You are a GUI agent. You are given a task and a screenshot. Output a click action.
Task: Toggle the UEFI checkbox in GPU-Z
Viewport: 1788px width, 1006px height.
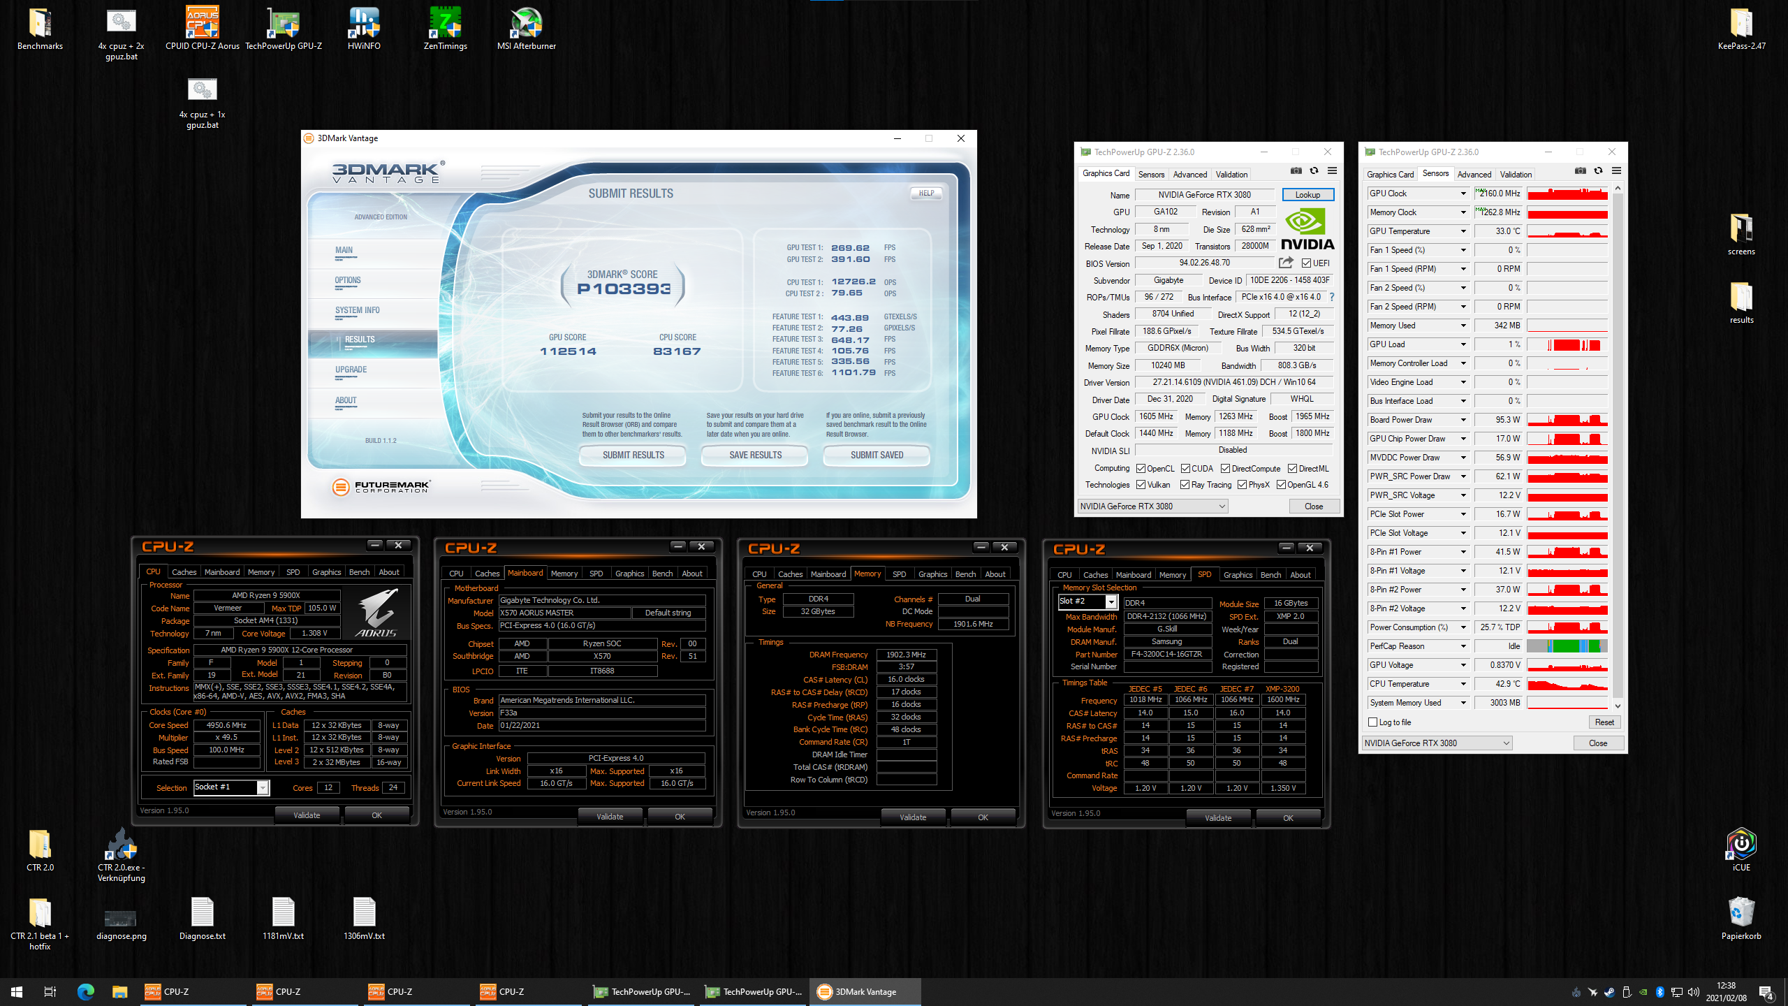click(x=1306, y=263)
